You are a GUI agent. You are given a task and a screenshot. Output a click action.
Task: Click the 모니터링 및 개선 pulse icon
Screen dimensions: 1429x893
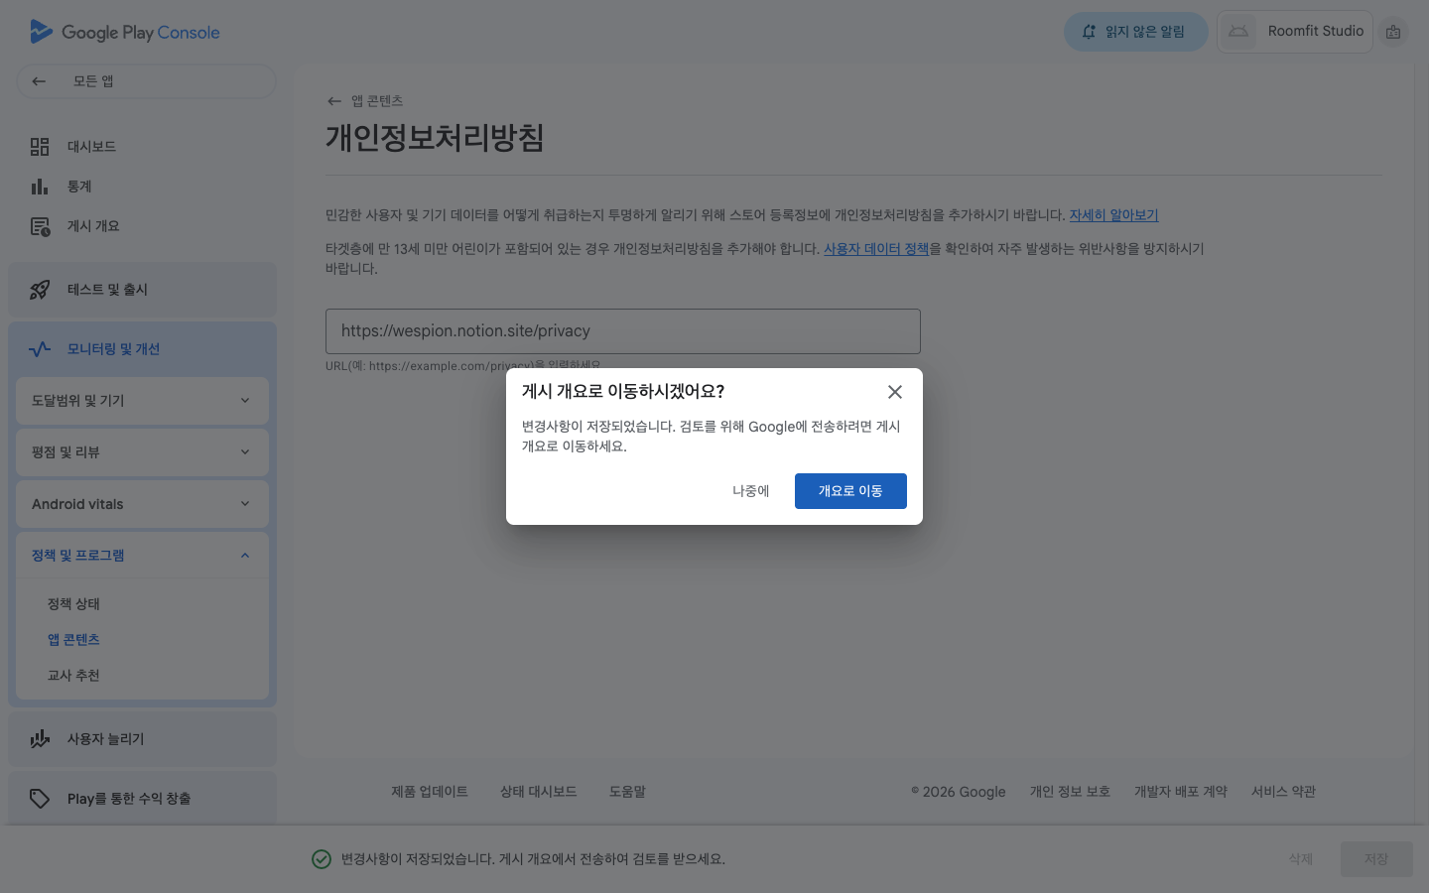pos(40,349)
